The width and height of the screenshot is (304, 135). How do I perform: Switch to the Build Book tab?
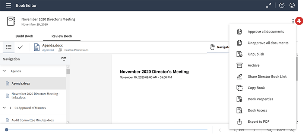(24, 36)
